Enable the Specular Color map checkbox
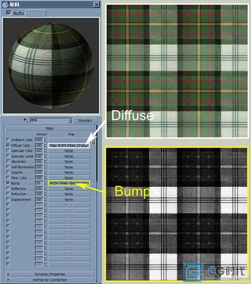 point(8,151)
